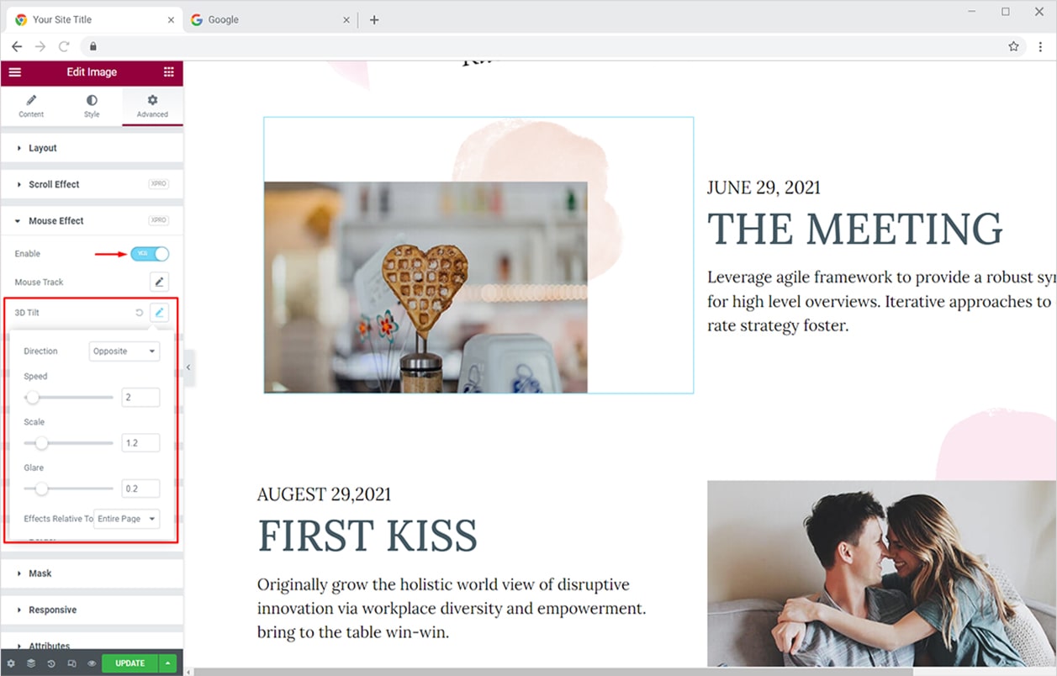Switch to the Style tab
This screenshot has height=676, width=1057.
click(x=92, y=106)
